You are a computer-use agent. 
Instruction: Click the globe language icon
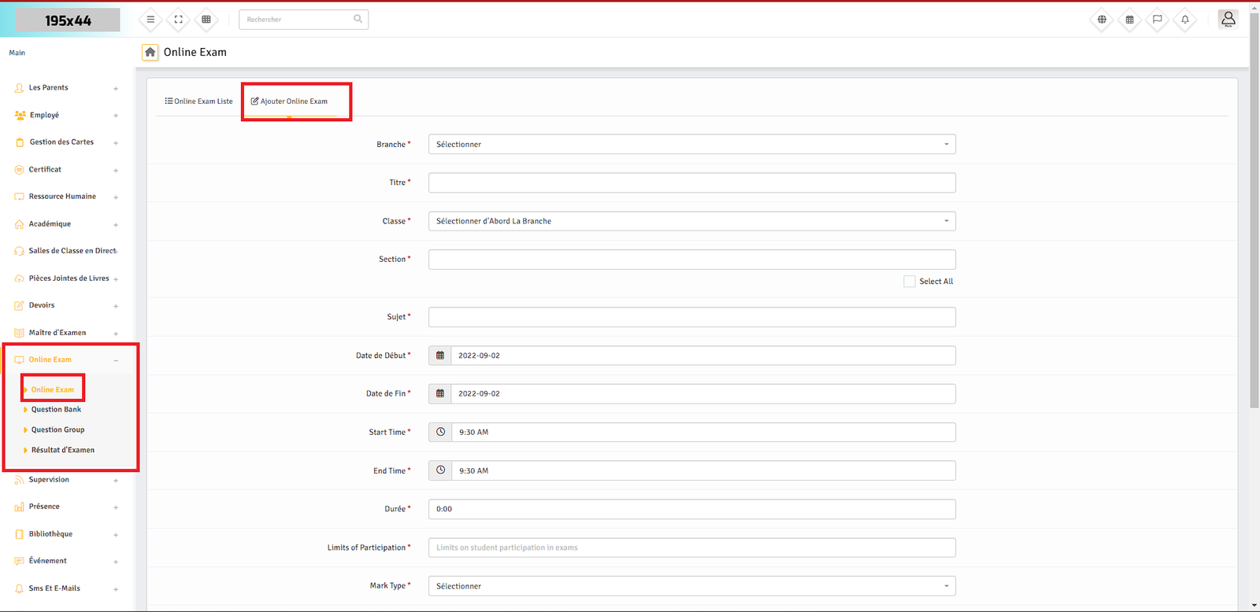pyautogui.click(x=1102, y=20)
